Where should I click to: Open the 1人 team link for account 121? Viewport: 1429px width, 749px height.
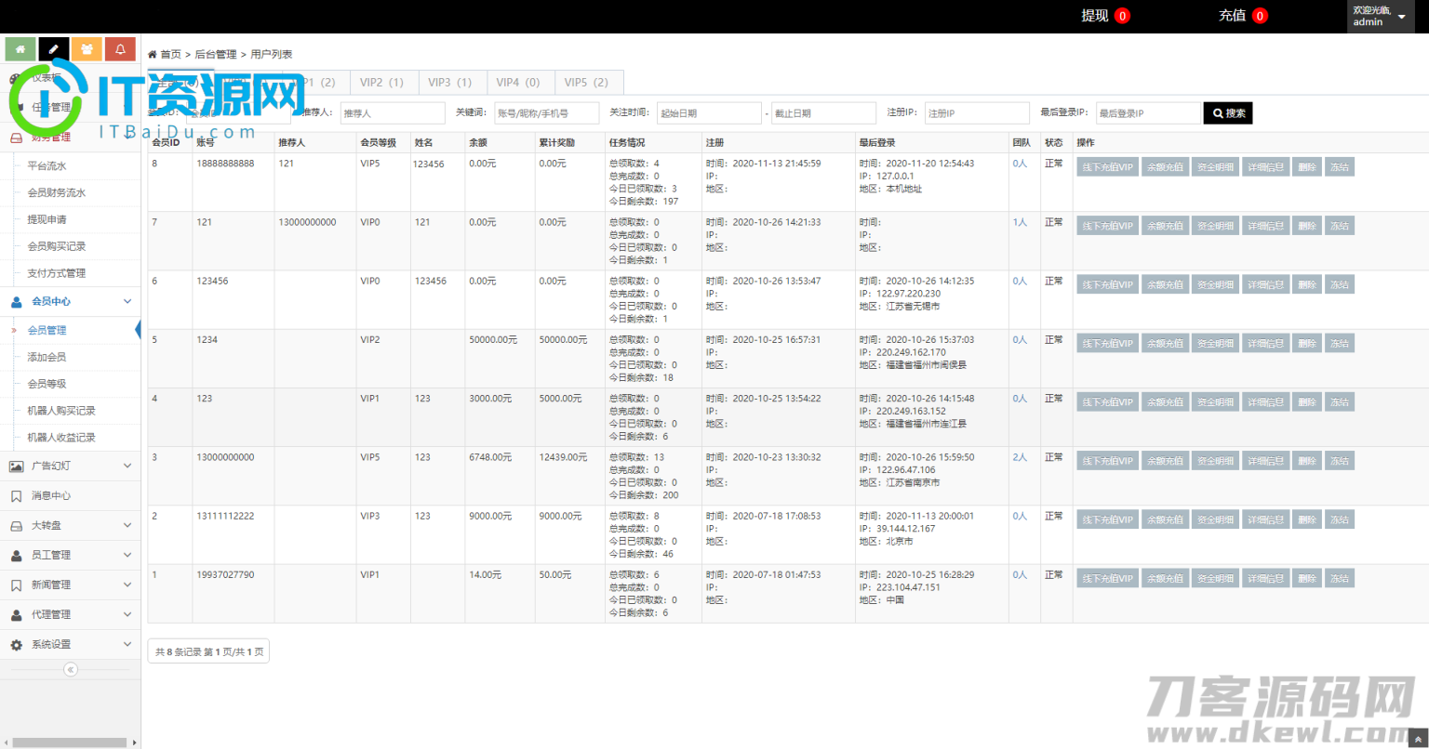(1020, 222)
